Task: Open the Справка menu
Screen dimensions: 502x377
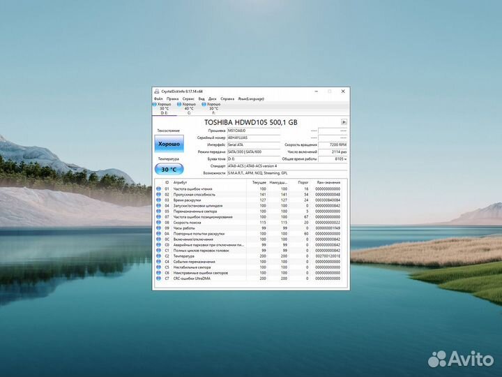Action: [227, 98]
